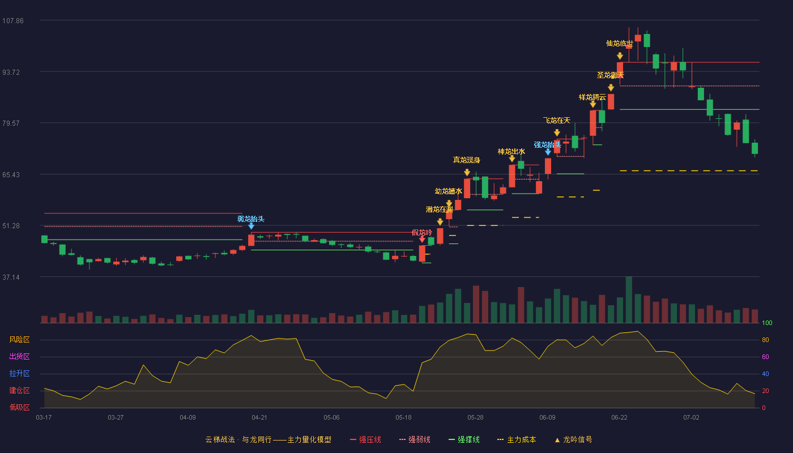Toggle the 龙吟信号 legend series

tap(573, 439)
